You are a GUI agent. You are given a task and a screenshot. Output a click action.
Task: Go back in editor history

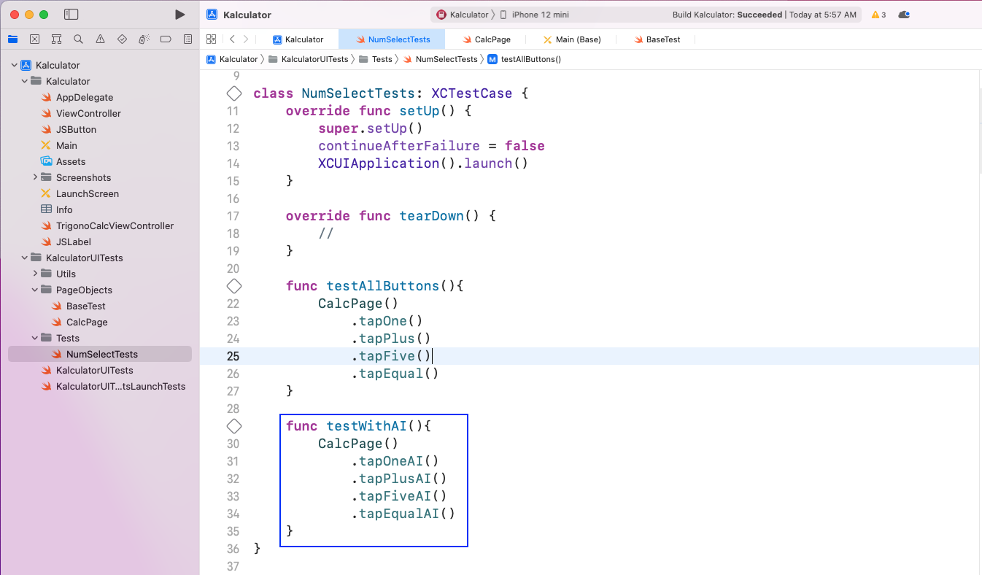click(232, 39)
